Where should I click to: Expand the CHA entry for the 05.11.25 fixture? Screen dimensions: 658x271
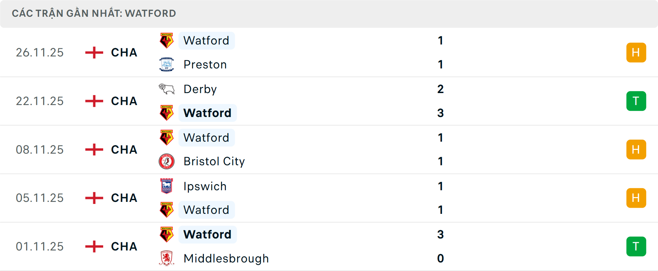click(123, 198)
